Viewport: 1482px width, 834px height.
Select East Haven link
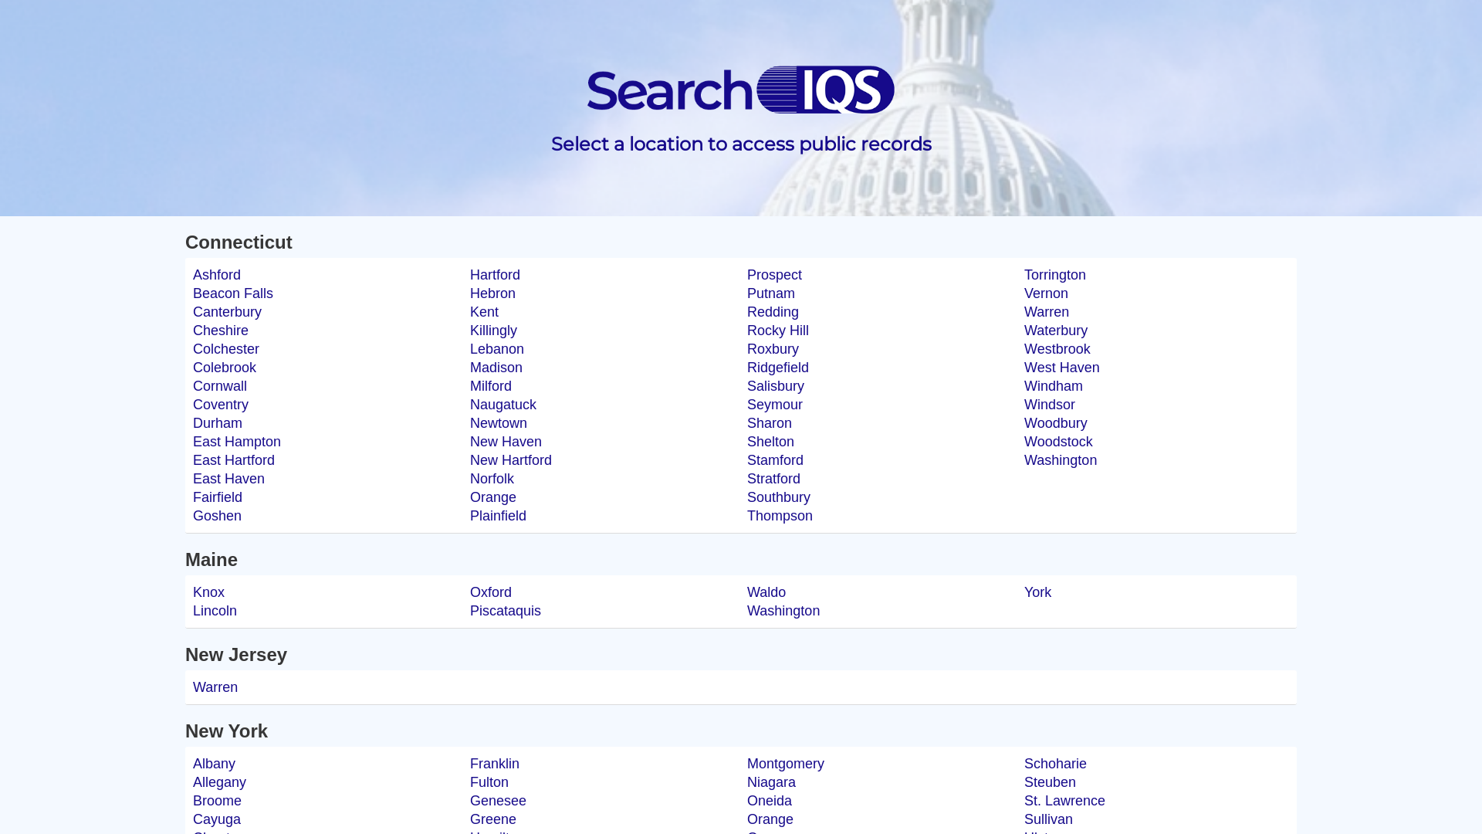point(228,479)
